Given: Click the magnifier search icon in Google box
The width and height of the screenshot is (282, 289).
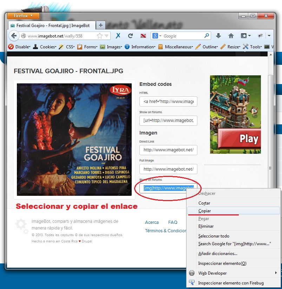Looking at the screenshot, I should pos(207,36).
